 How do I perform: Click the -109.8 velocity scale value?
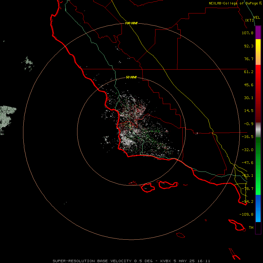(246, 214)
